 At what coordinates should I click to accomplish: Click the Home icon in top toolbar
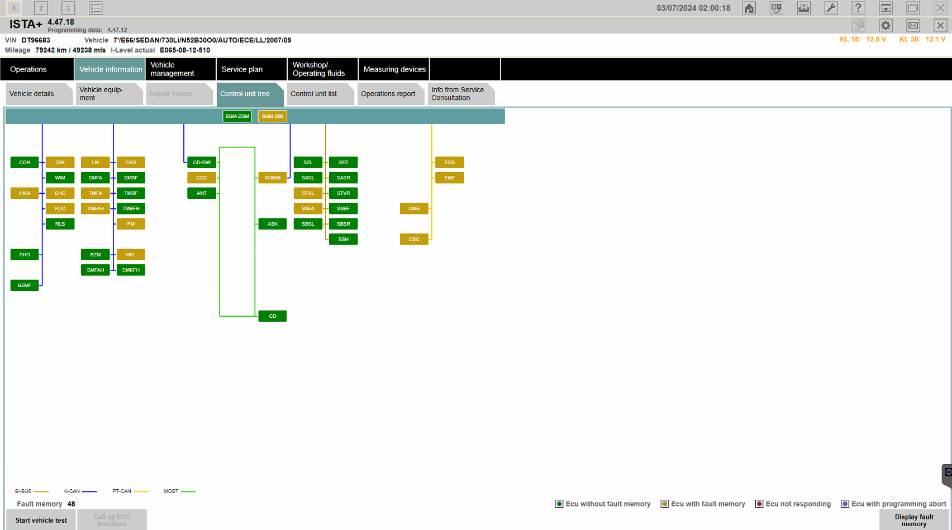749,8
